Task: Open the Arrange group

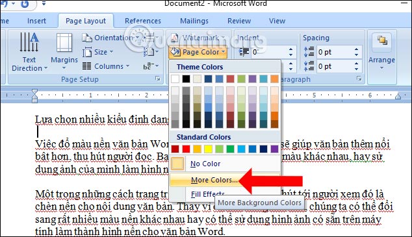Action: click(x=382, y=52)
